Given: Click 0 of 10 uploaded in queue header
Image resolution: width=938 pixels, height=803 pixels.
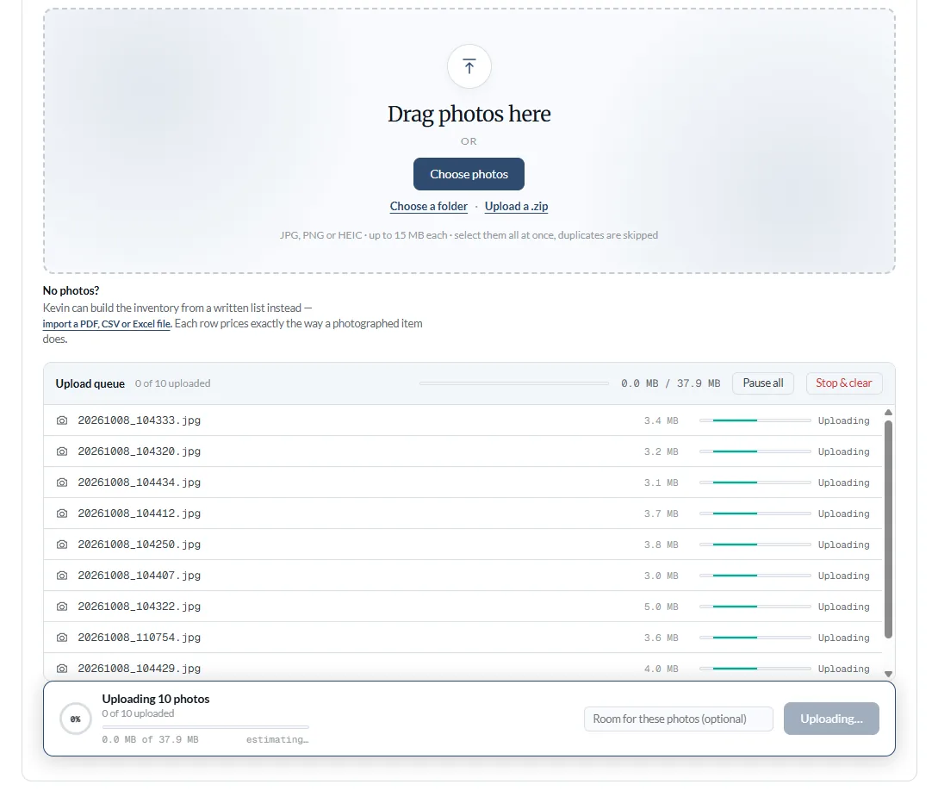Looking at the screenshot, I should [172, 383].
